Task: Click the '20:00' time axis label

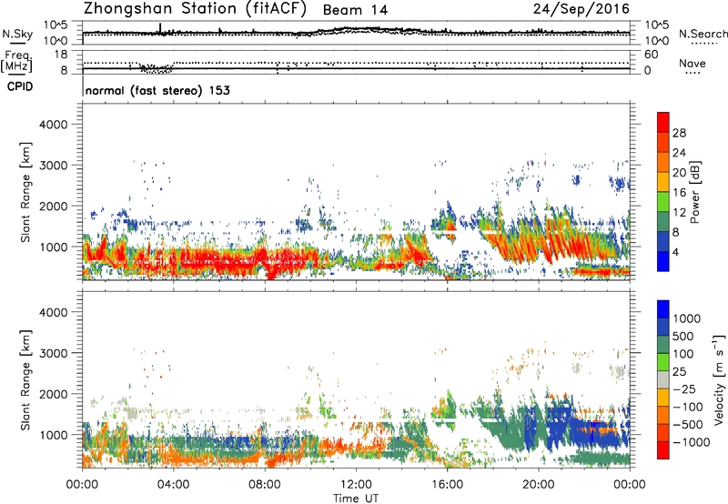Action: coord(539,485)
